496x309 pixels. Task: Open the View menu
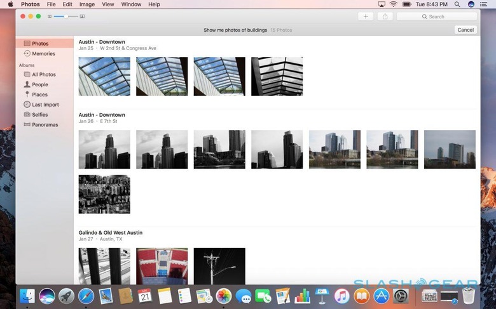point(108,4)
